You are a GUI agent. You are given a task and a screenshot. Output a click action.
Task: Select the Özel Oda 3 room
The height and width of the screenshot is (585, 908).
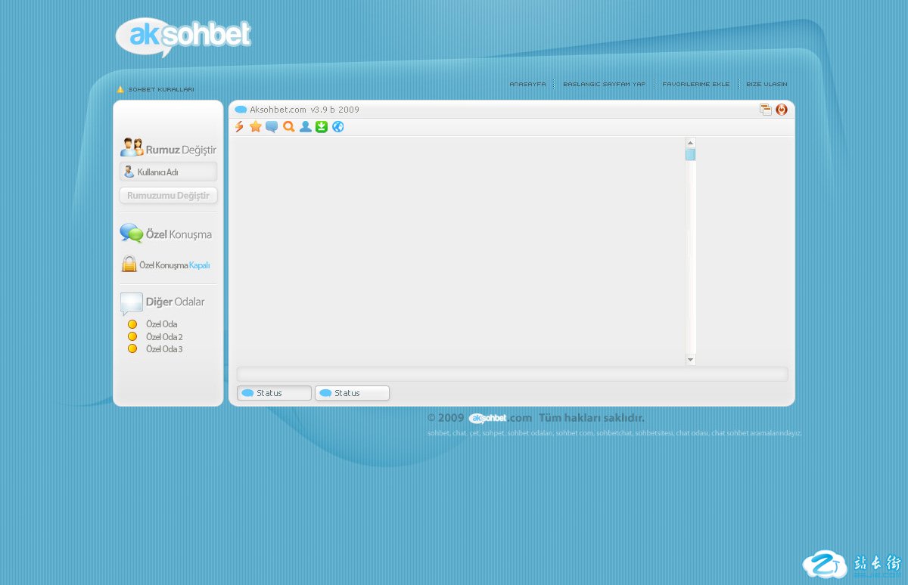pyautogui.click(x=163, y=349)
